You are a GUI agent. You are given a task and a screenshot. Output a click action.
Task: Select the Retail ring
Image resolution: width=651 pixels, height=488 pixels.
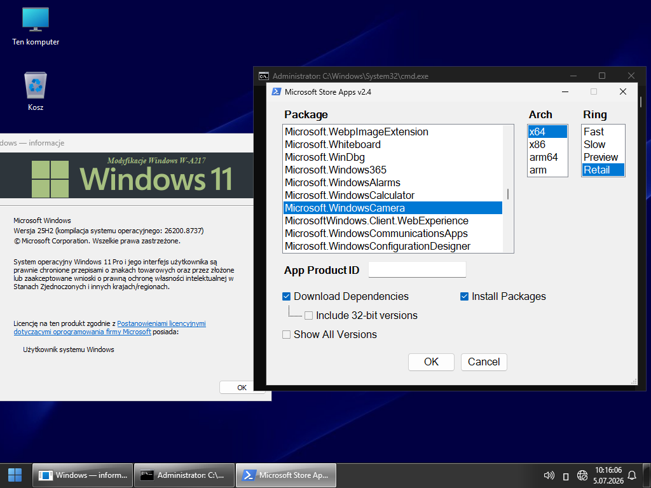603,170
